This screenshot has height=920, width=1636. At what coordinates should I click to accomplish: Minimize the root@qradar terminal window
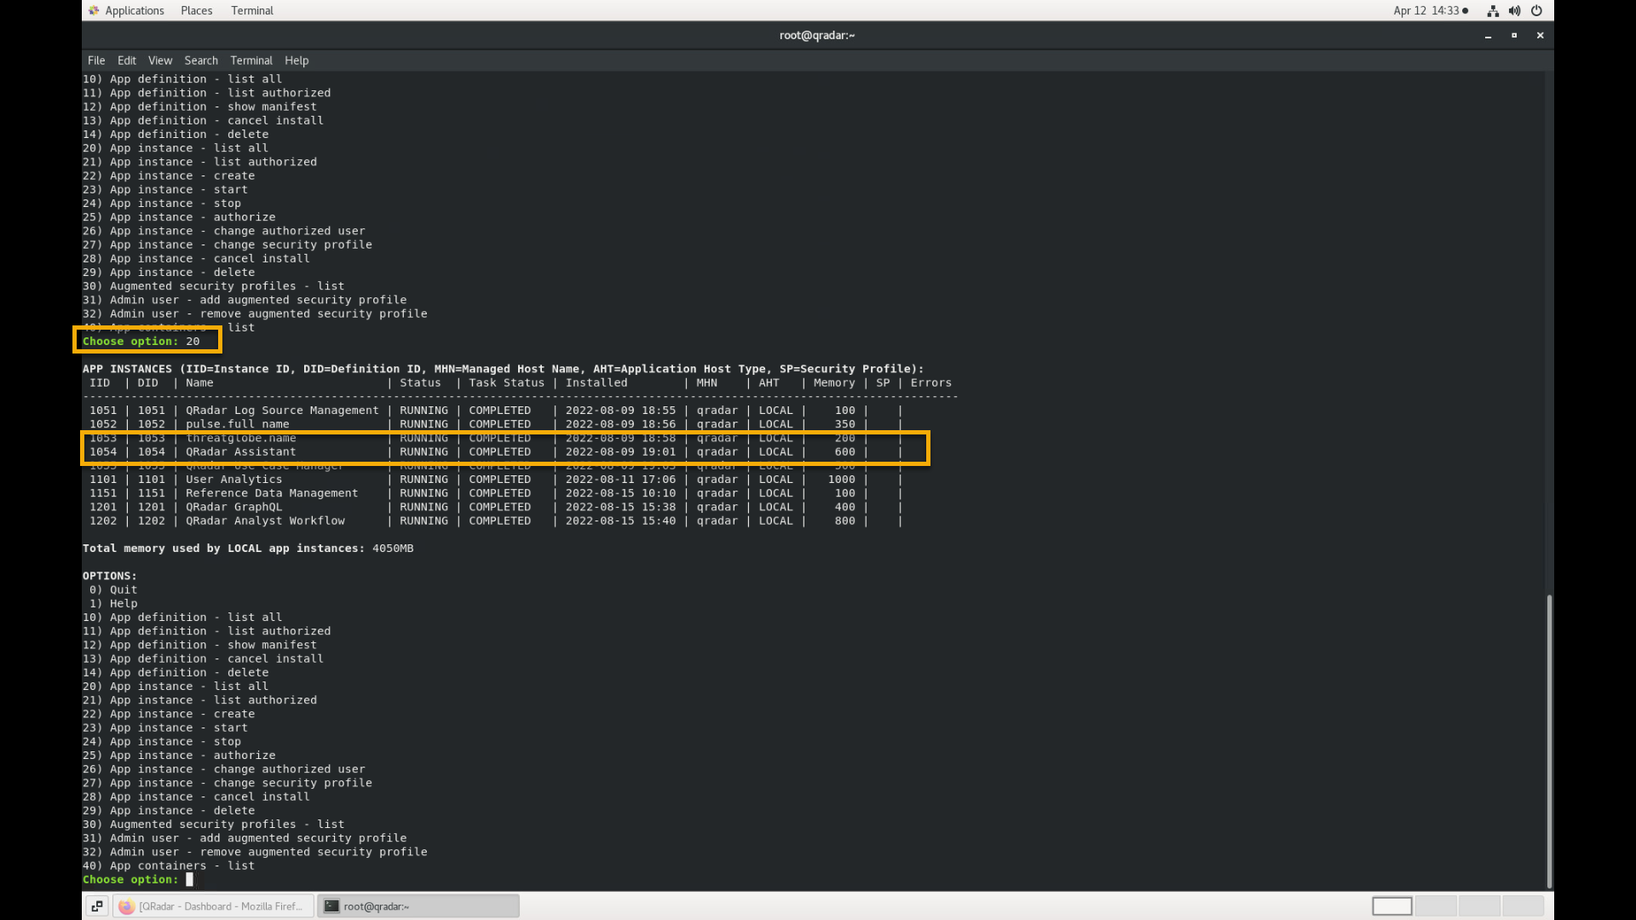1488,36
